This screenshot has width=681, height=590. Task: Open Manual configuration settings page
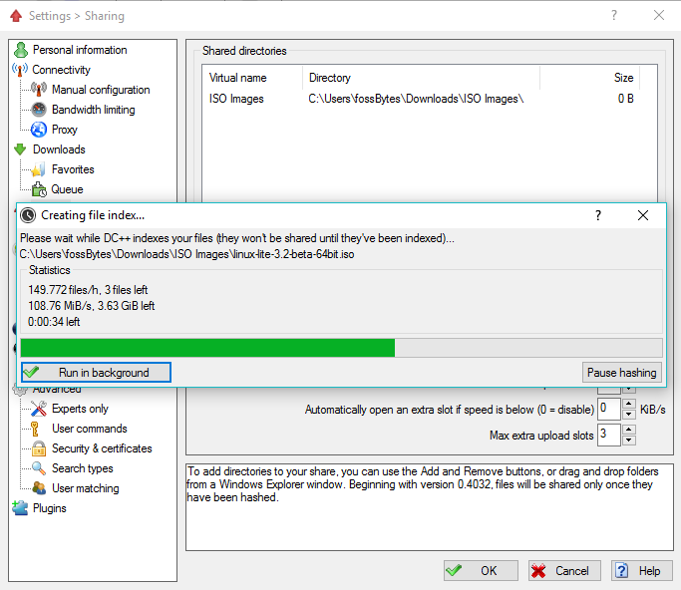pyautogui.click(x=101, y=90)
